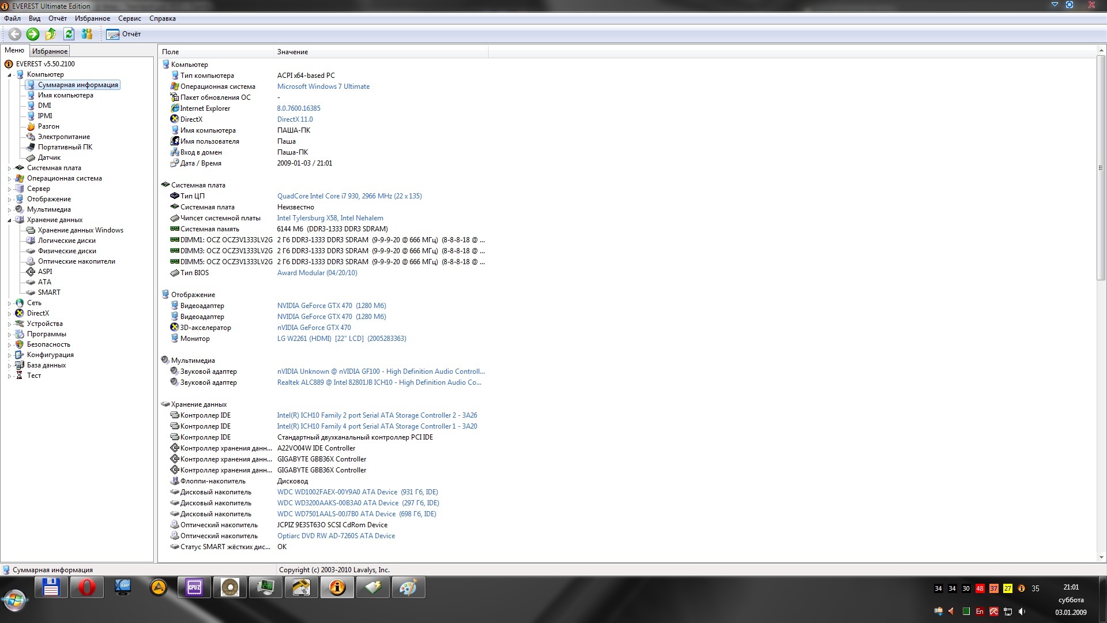Click the scroll down arrow of details pane

tap(1101, 557)
